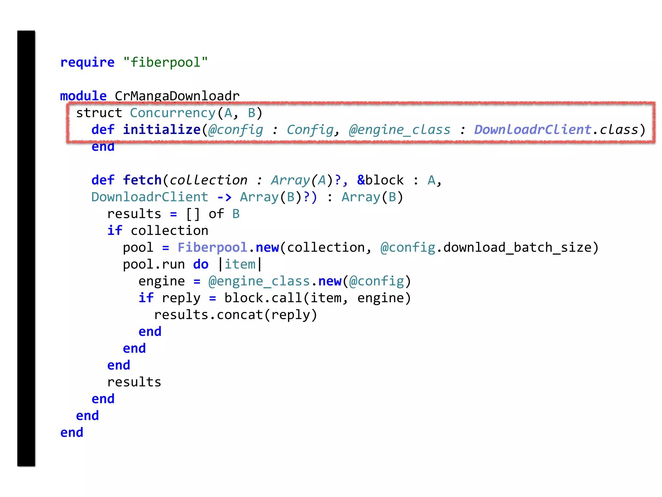Click 'pool.run' call
The height and width of the screenshot is (497, 662).
(x=154, y=265)
